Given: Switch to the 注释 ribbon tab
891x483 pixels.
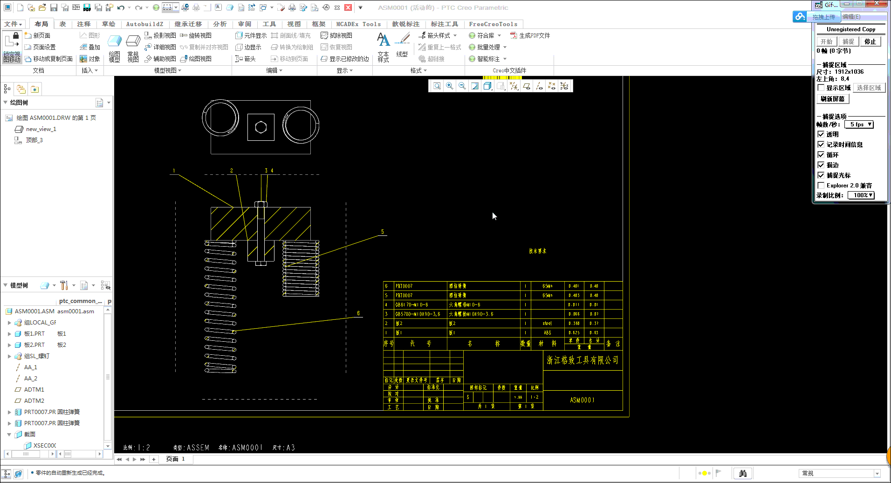Looking at the screenshot, I should (84, 24).
